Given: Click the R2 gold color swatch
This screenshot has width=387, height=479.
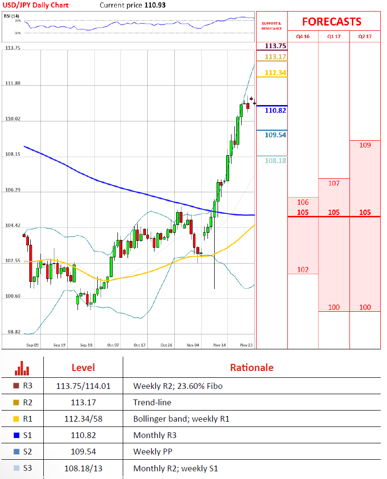Looking at the screenshot, I should [x=16, y=402].
